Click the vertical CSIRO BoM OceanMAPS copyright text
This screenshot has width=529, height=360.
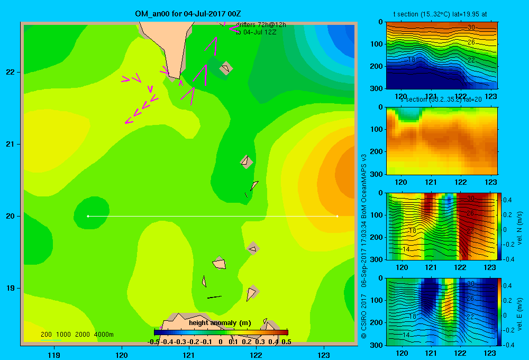pyautogui.click(x=364, y=246)
